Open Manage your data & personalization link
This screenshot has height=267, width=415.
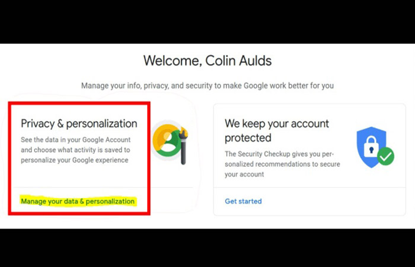pos(78,201)
